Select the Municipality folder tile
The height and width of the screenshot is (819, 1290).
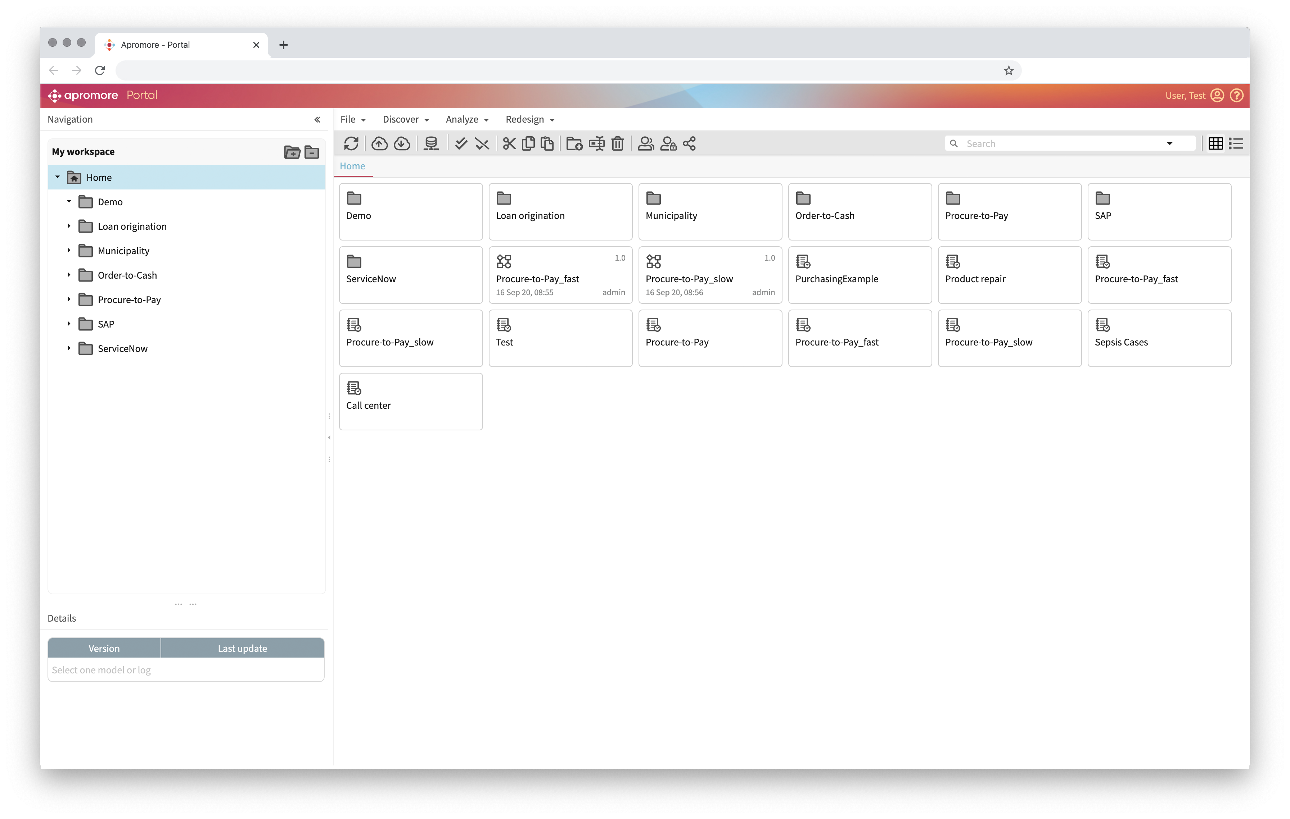click(710, 212)
